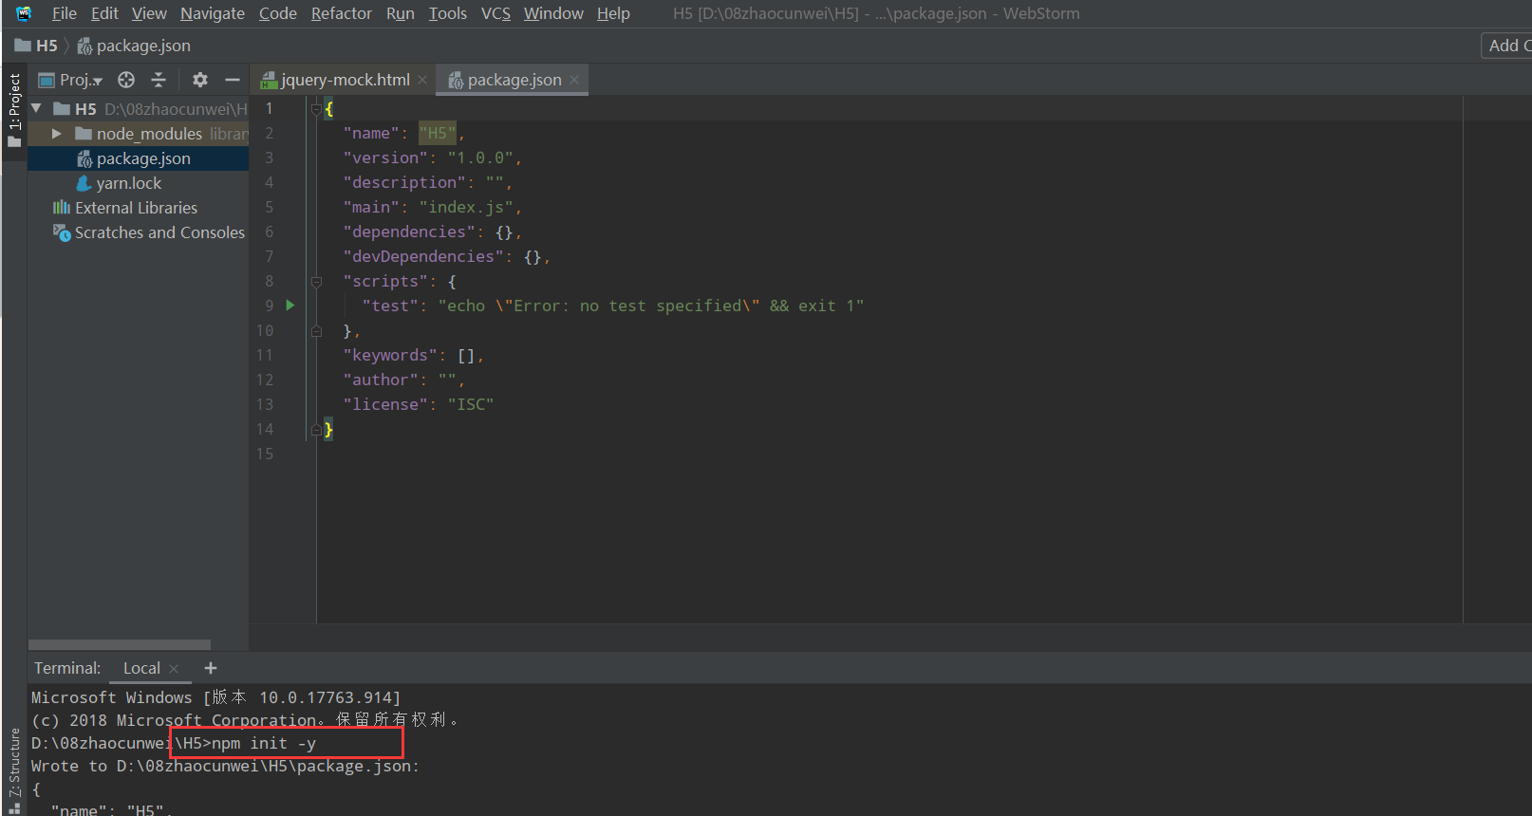Click the collapse all icon in Project panel

tap(159, 80)
